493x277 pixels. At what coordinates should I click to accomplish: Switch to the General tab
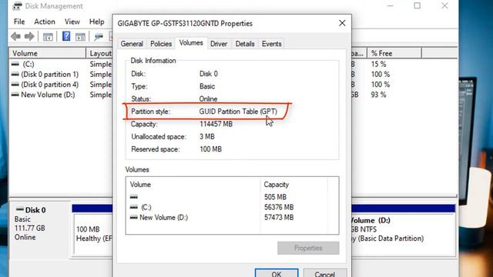[132, 44]
